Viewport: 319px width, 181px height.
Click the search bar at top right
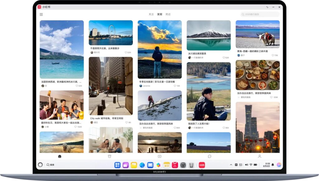260,14
